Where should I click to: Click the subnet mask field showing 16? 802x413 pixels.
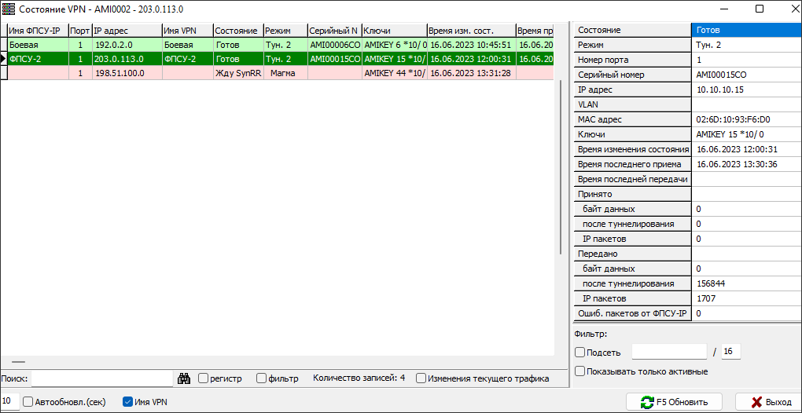[730, 352]
